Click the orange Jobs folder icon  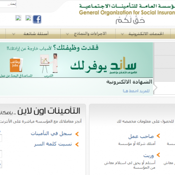17,65
